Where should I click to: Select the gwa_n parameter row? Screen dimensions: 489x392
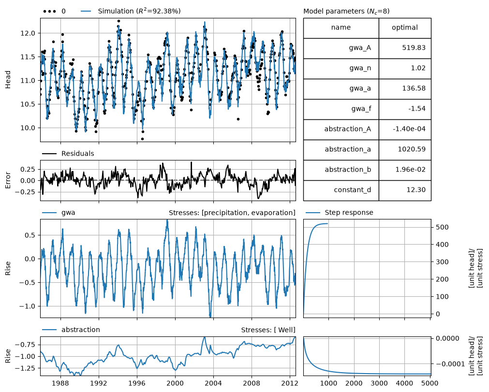(368, 69)
